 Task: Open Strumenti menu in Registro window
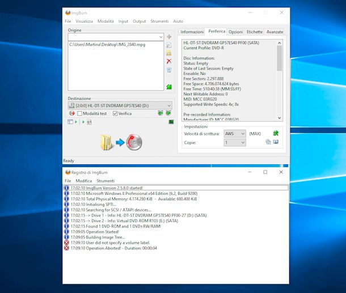tap(106, 181)
